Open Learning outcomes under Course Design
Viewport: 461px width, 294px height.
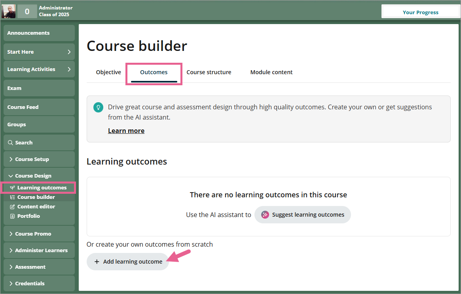(38, 187)
